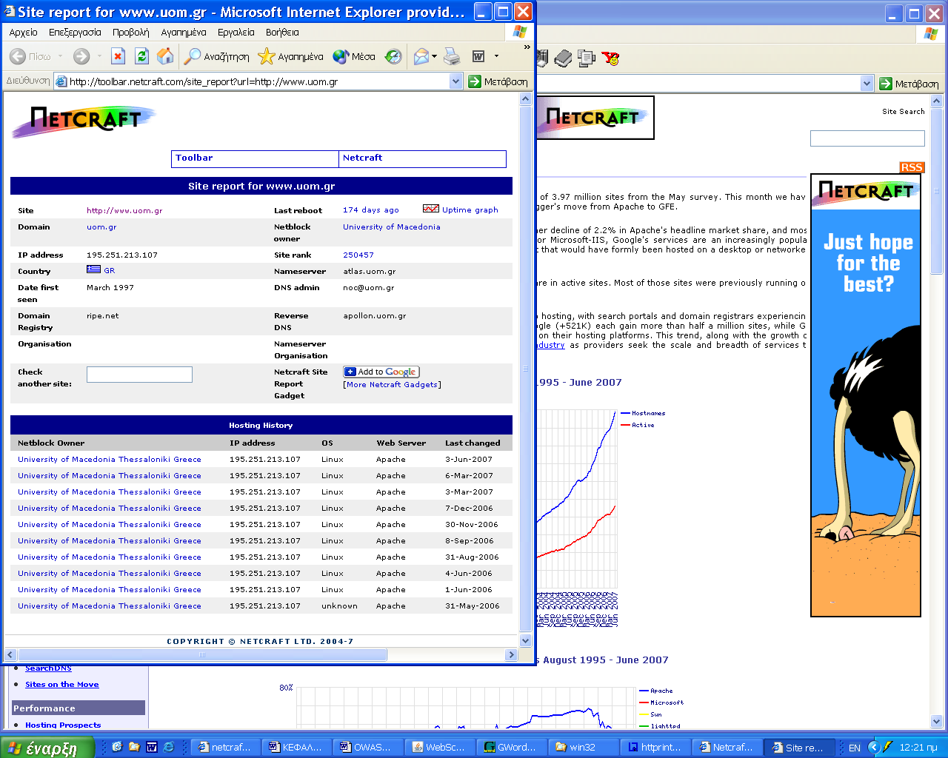948x758 pixels.
Task: Open the Αρχείο (File) menu
Action: tap(23, 32)
